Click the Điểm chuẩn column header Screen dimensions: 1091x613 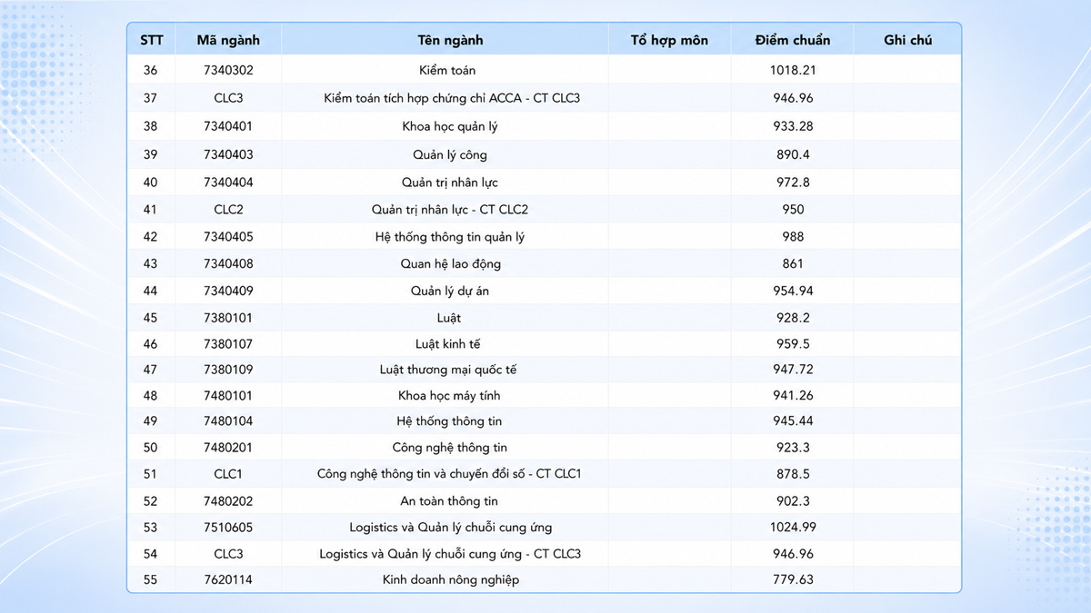792,40
